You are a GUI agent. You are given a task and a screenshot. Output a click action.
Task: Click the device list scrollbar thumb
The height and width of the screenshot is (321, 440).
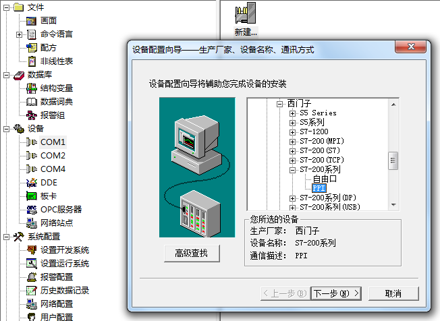point(393,160)
